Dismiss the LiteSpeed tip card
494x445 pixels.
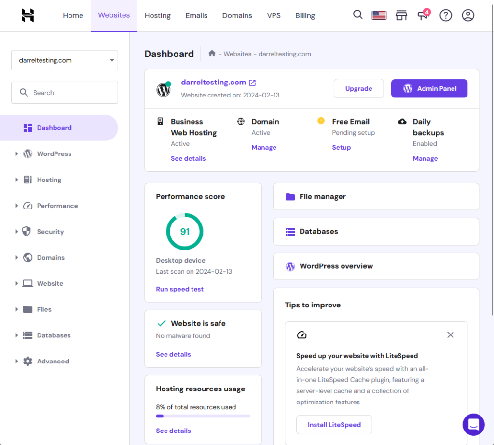click(x=451, y=334)
